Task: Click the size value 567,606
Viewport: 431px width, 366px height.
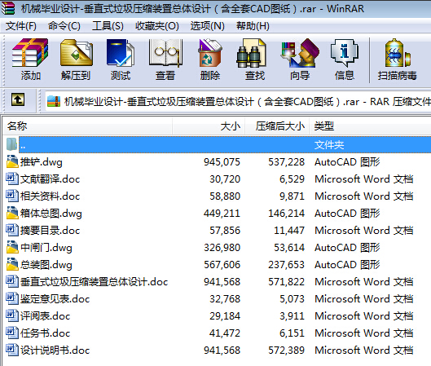Action: 222,265
